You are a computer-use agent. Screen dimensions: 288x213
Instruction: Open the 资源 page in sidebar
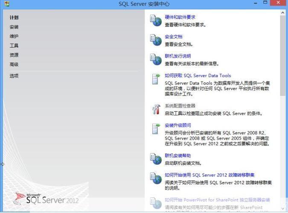point(14,55)
